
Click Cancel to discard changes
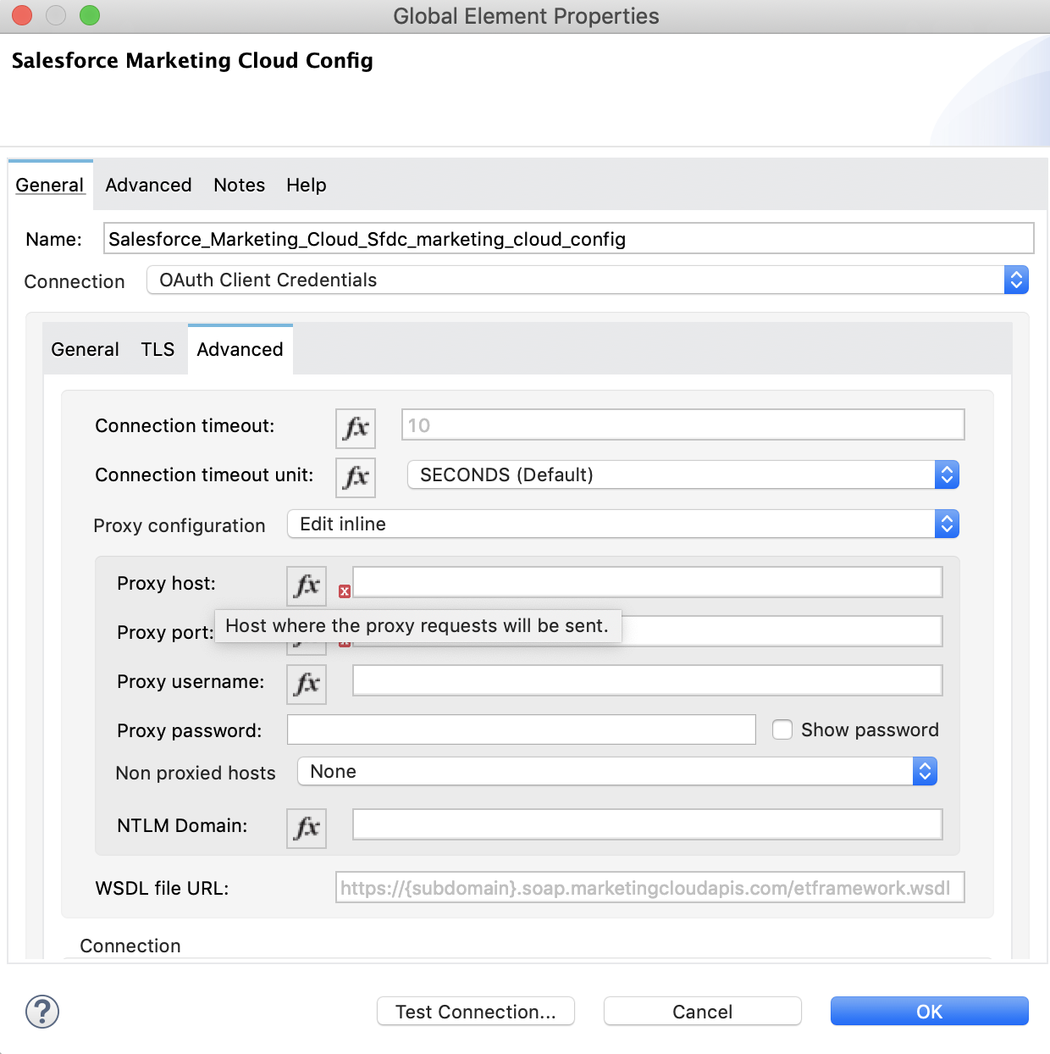[x=701, y=1011]
